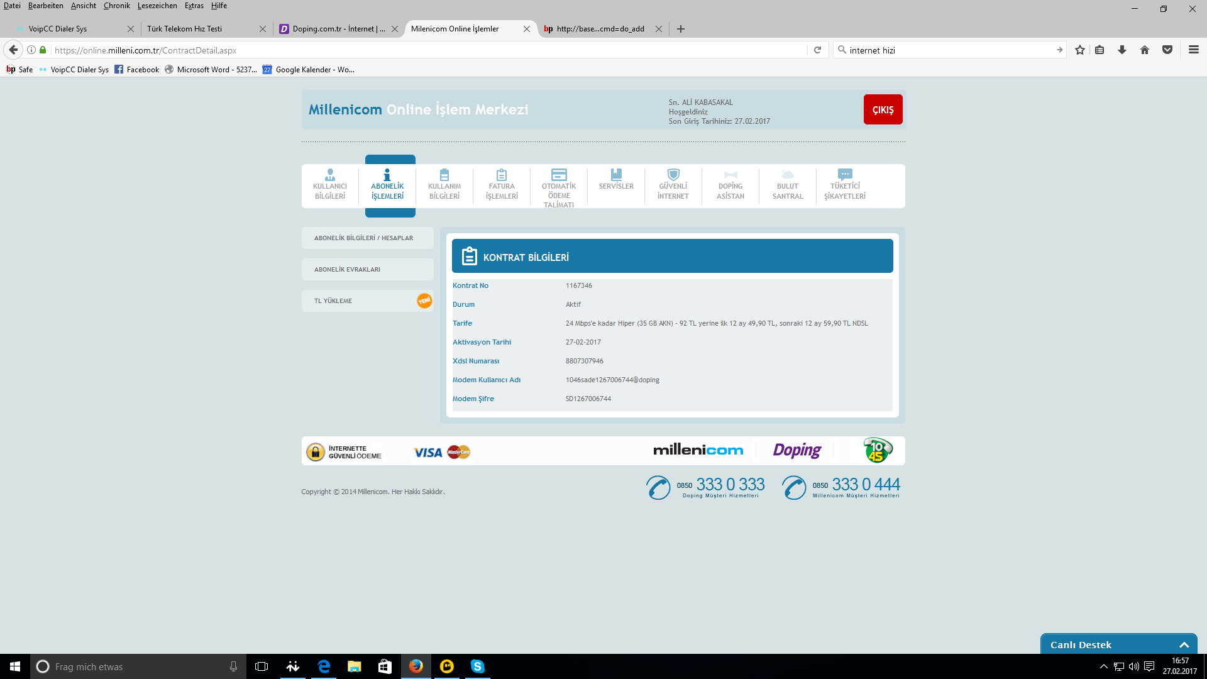Open downloads arrow icon
1207x679 pixels.
pyautogui.click(x=1122, y=50)
